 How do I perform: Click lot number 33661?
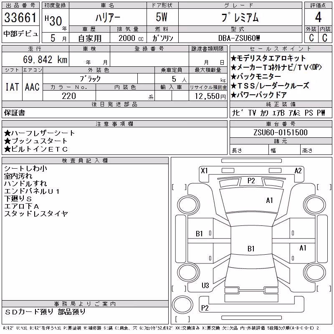[x=20, y=18]
